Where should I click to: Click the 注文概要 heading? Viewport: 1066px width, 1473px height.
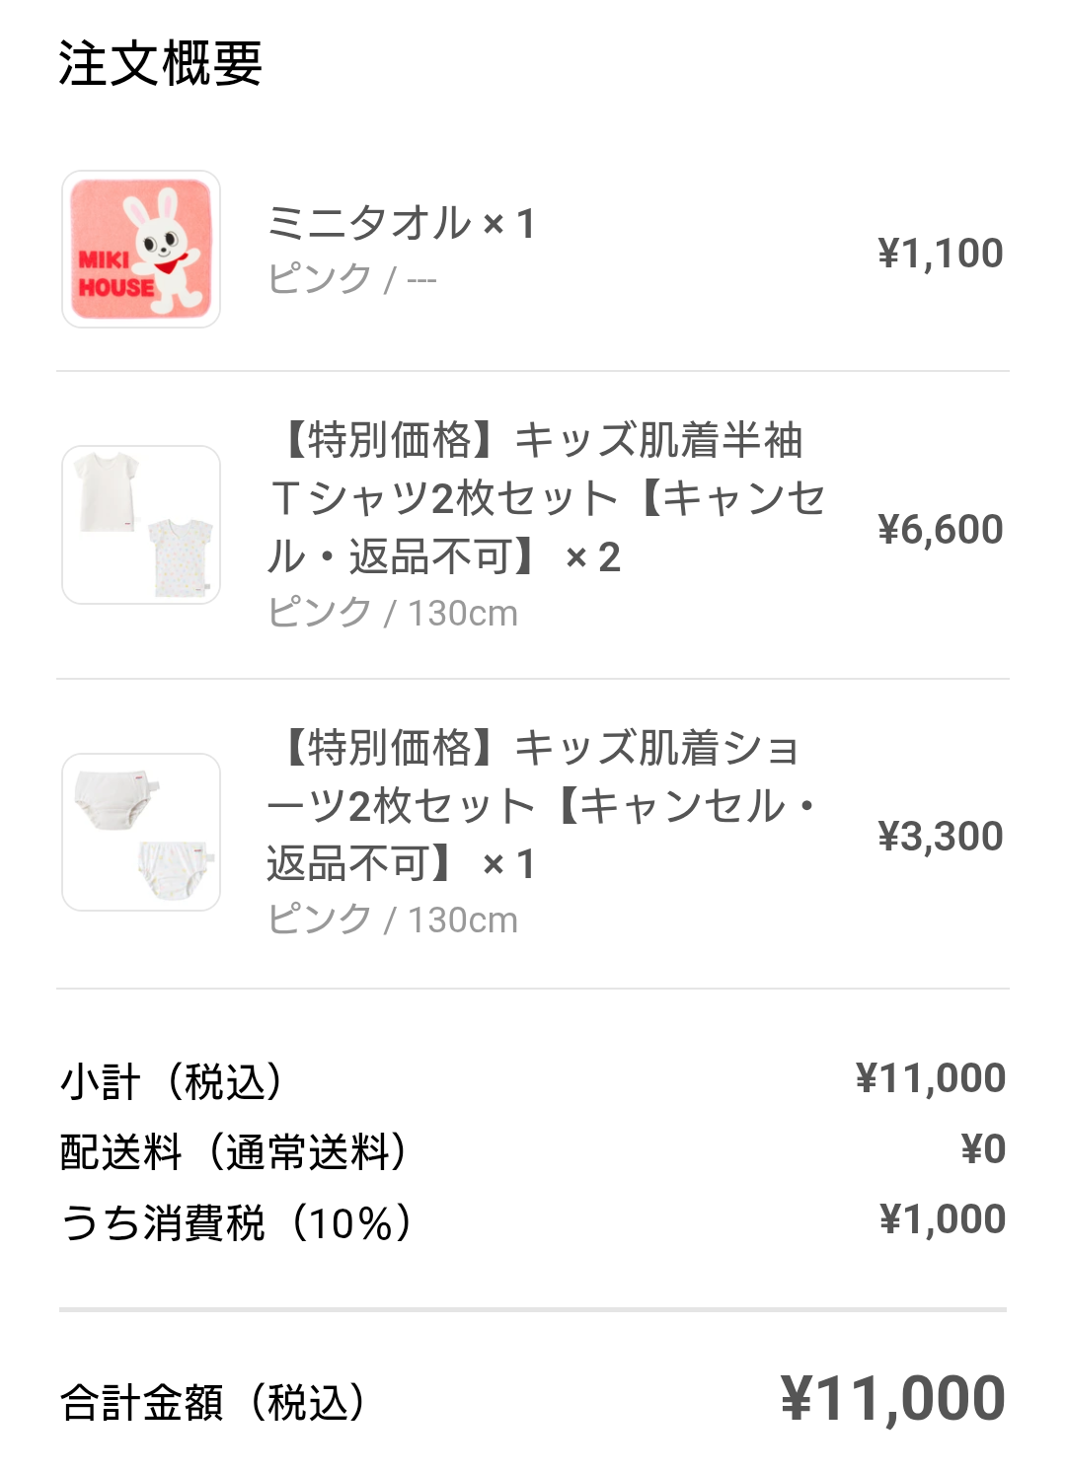pos(160,64)
